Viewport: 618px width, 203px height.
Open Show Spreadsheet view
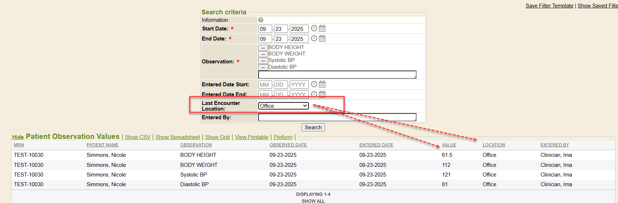pos(177,137)
